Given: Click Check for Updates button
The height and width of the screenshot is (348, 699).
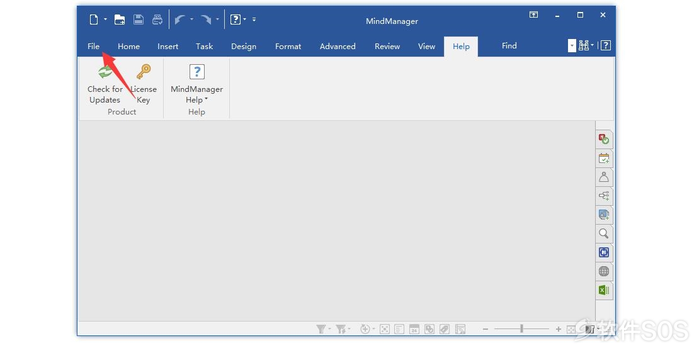Looking at the screenshot, I should pos(105,84).
